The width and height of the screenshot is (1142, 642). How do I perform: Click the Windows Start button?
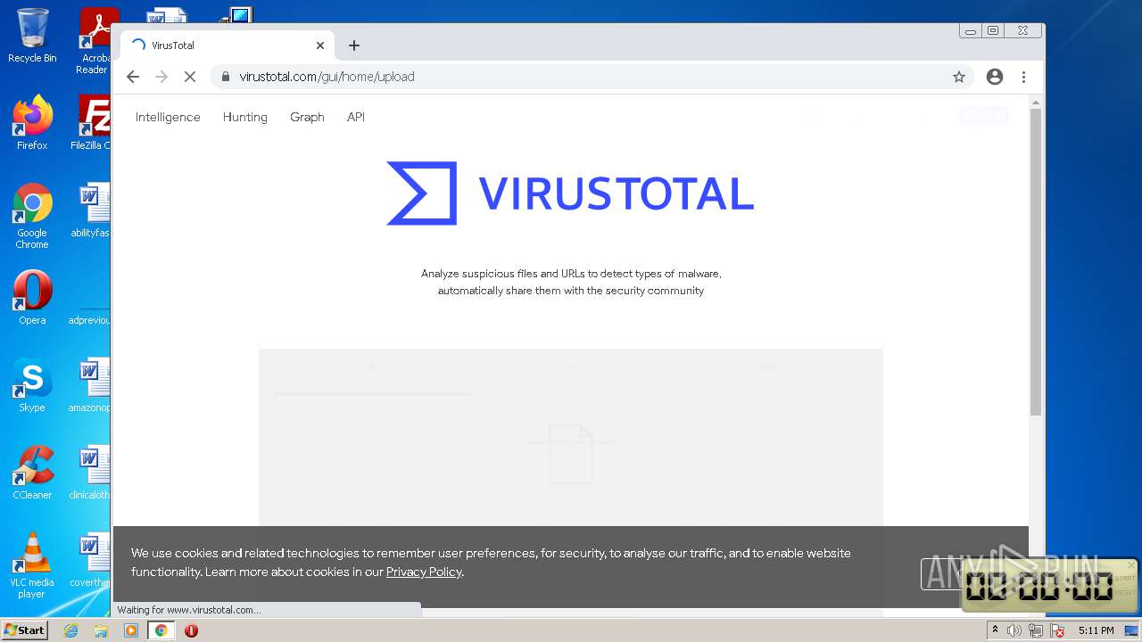[24, 630]
